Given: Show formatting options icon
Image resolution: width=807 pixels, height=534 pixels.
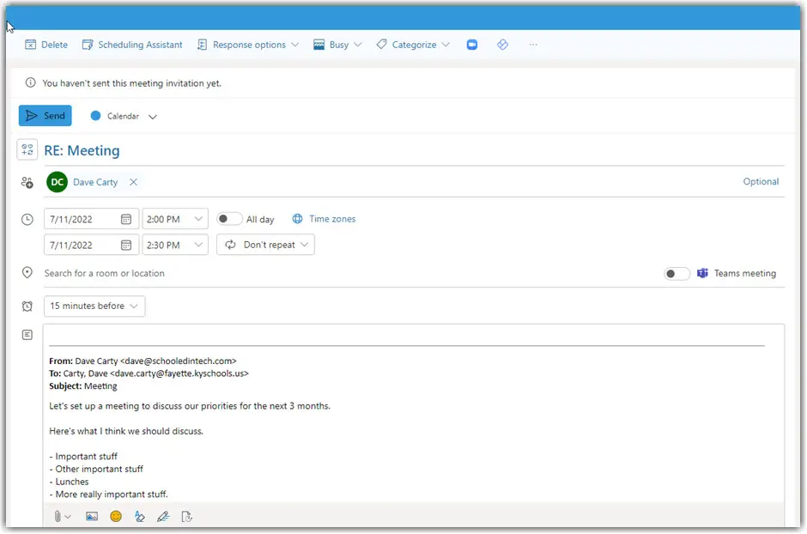Looking at the screenshot, I should [139, 517].
